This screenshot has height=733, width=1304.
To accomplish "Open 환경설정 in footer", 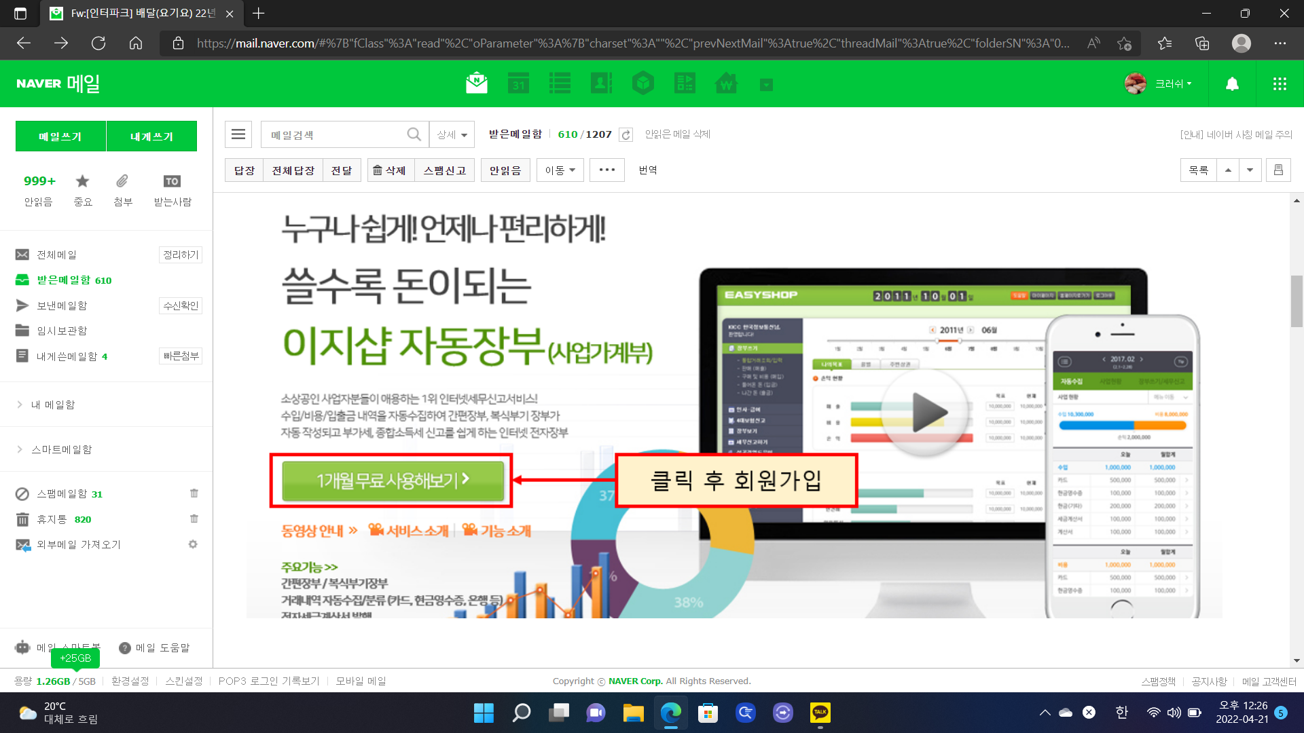I will coord(130,681).
